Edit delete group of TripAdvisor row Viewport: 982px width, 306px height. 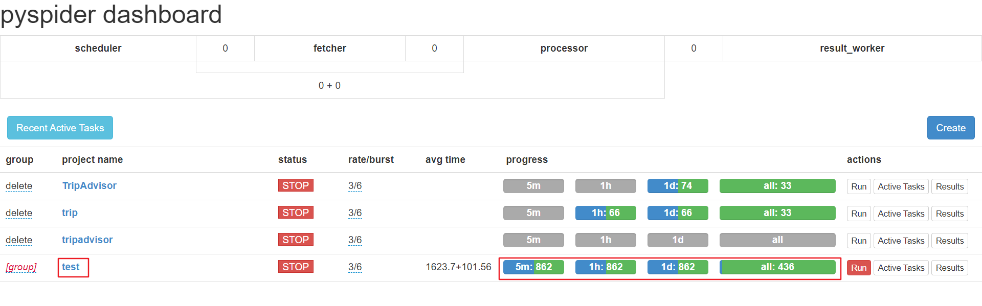click(19, 186)
